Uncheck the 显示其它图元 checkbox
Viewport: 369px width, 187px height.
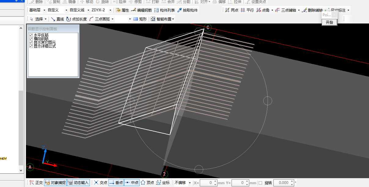31,43
